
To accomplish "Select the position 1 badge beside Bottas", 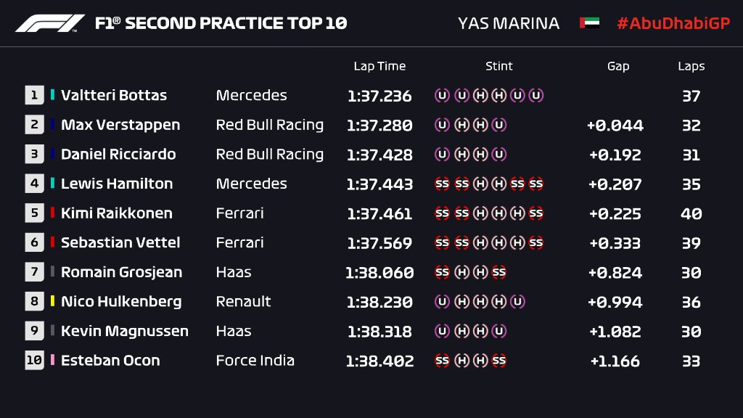I will tap(34, 95).
